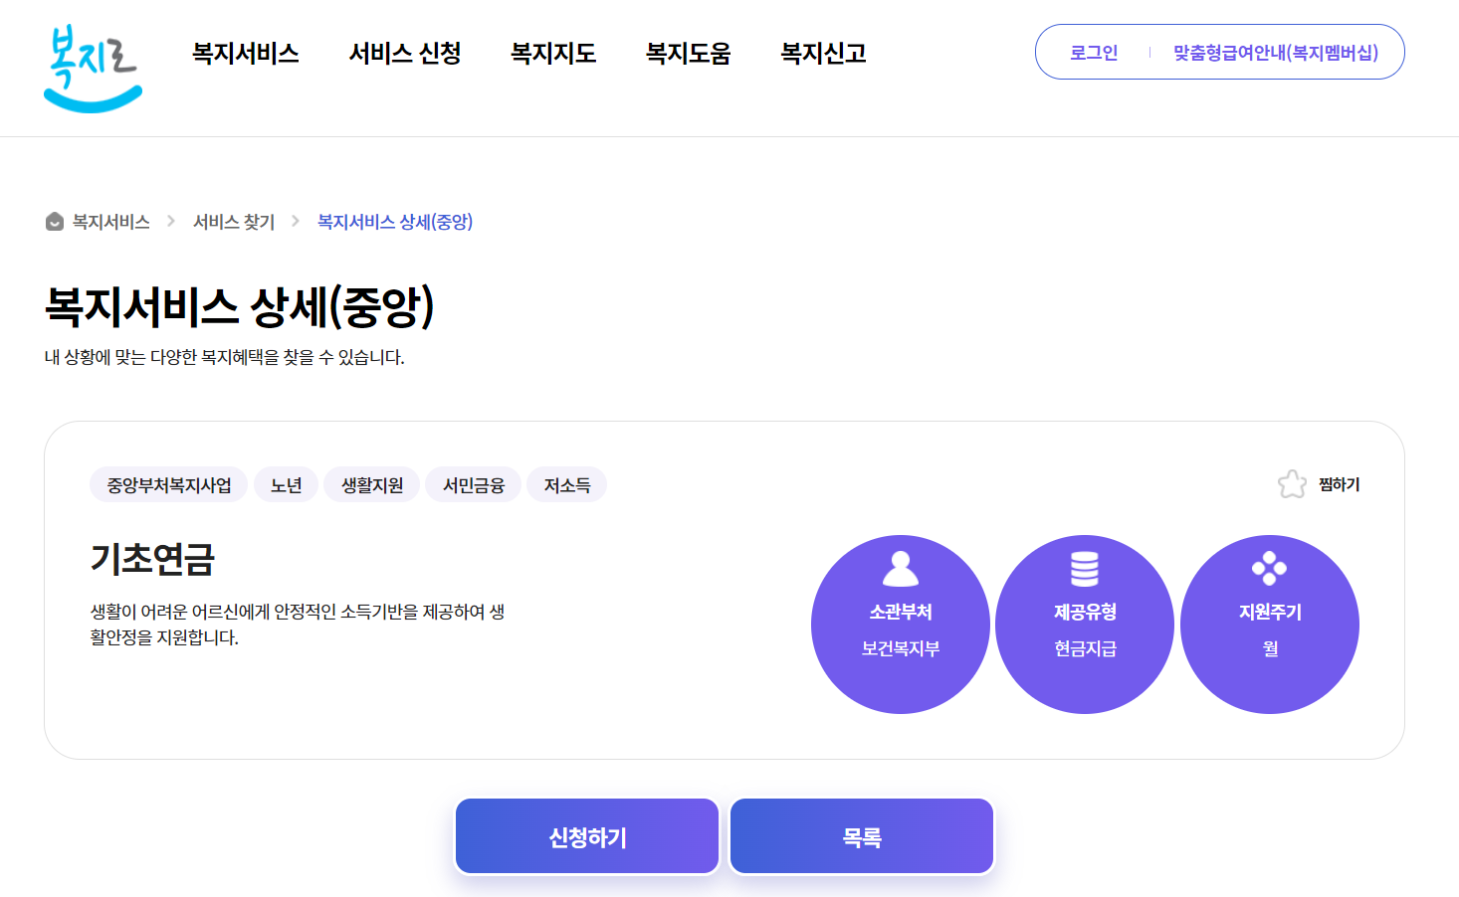Open the 복지지도 menu
This screenshot has height=897, width=1459.
pos(553,53)
